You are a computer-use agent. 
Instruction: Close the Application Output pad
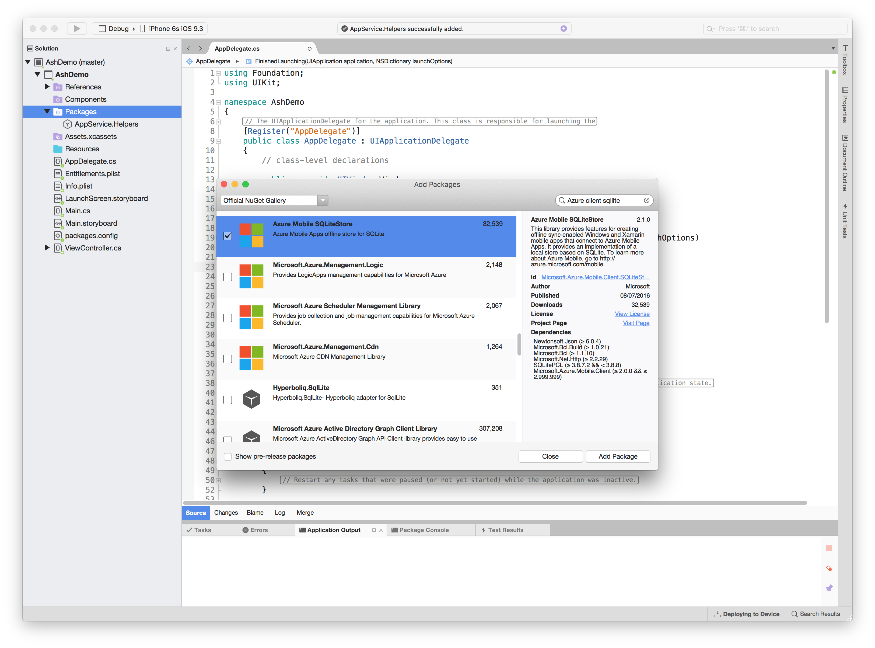tap(381, 530)
